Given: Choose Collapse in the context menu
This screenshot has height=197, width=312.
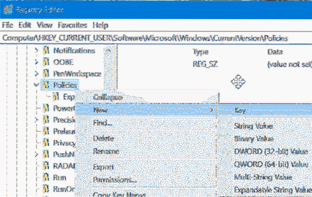Looking at the screenshot, I should point(108,97).
